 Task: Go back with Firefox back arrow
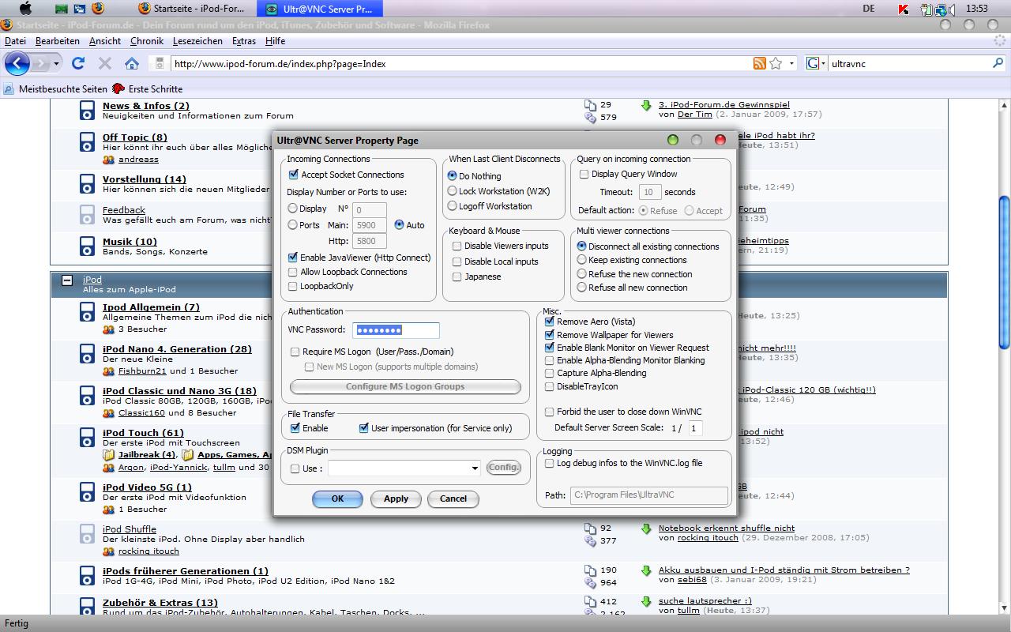(x=17, y=63)
